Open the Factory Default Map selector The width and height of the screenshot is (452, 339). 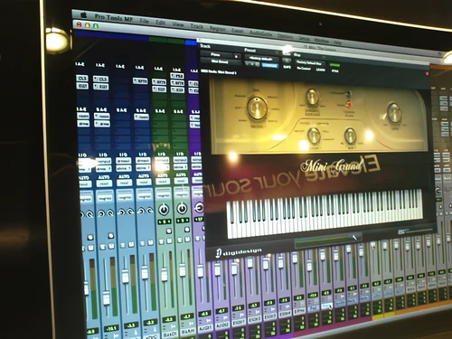click(309, 62)
